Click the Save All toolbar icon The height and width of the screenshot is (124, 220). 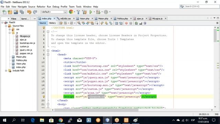(22, 12)
